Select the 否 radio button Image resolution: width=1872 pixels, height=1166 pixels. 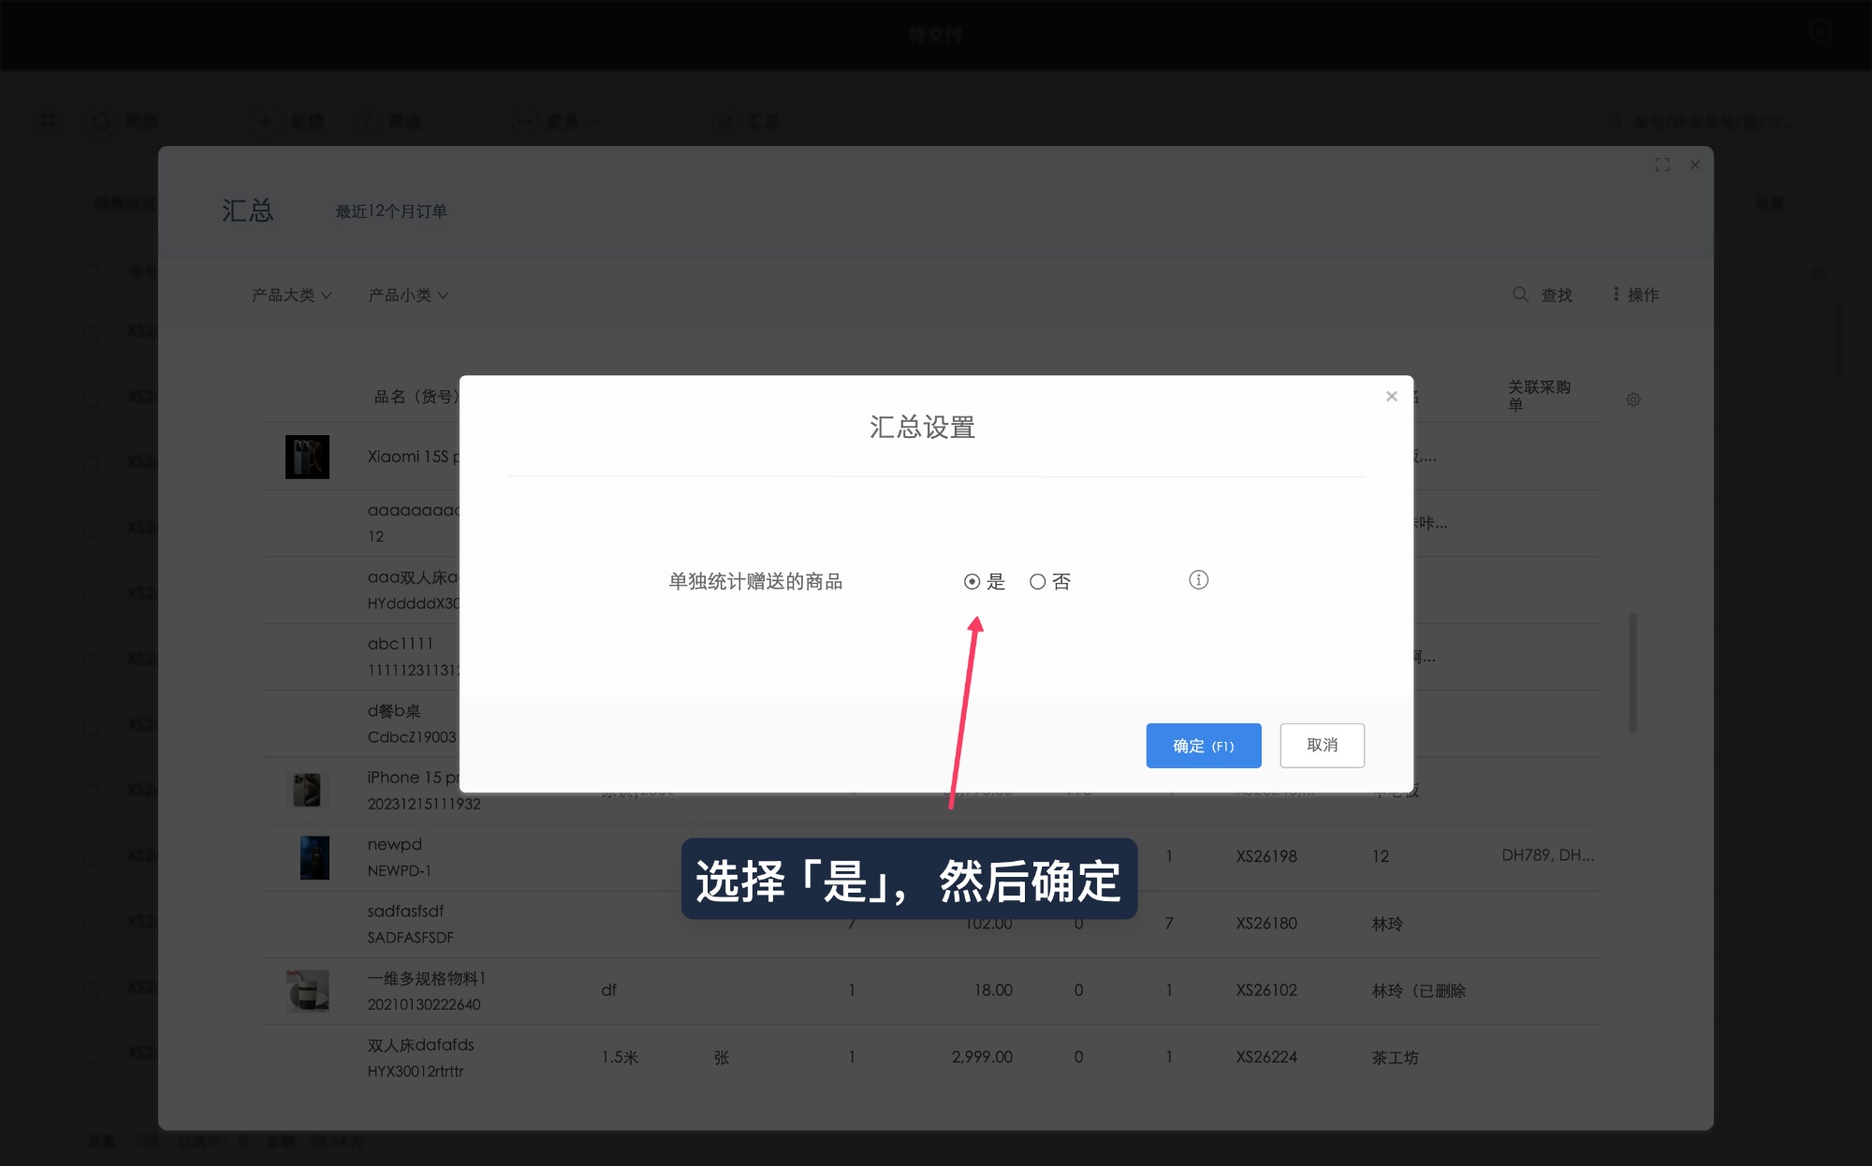1037,582
